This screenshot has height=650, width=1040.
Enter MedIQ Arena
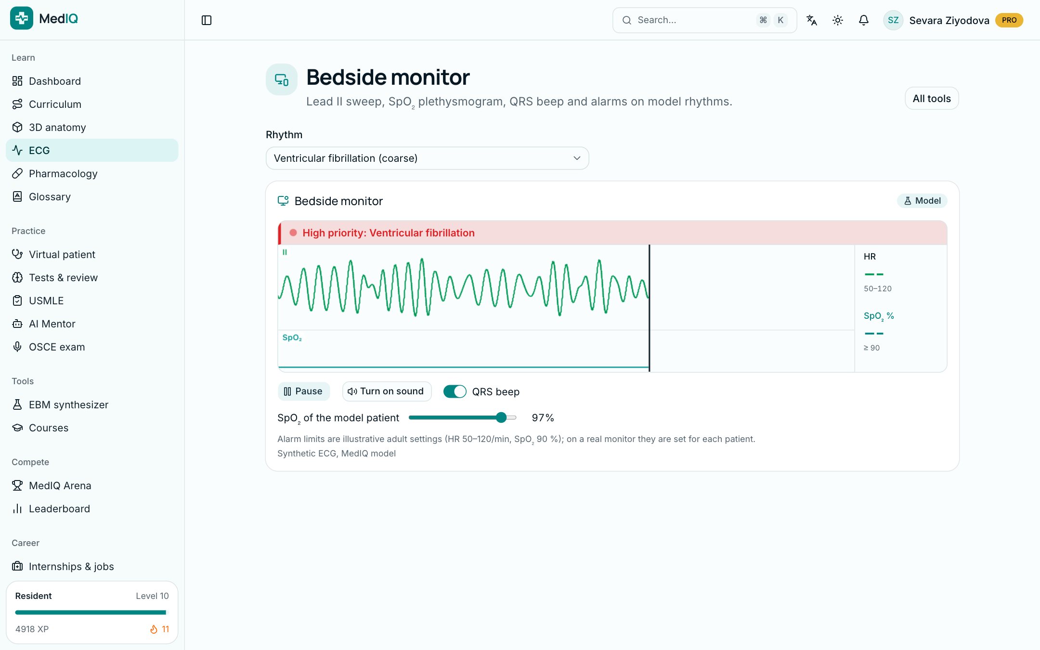point(92,485)
